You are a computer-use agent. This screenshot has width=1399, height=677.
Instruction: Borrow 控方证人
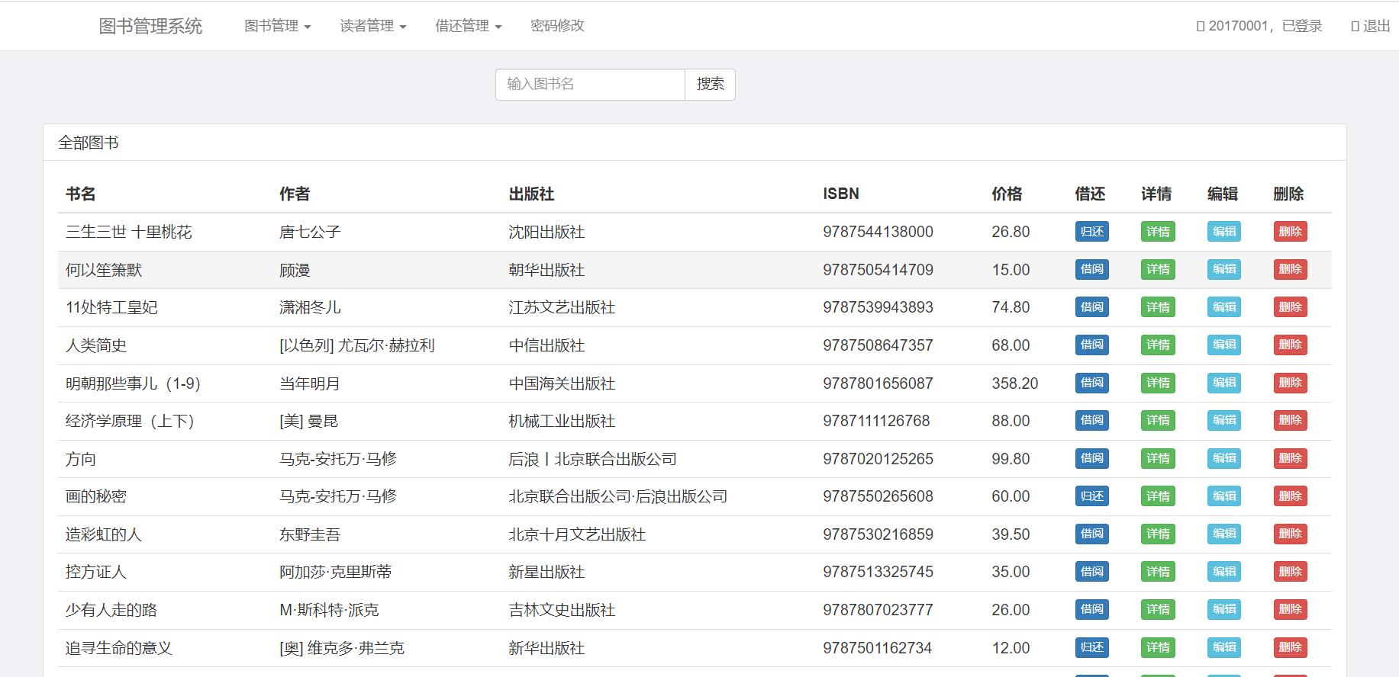tap(1091, 572)
